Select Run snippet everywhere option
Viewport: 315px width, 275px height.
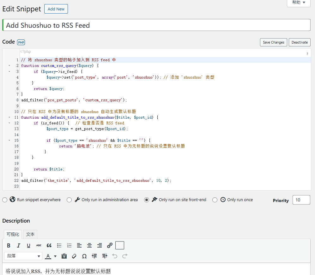tap(5, 200)
